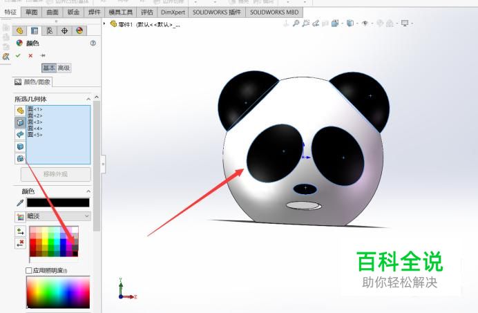Screen dimensions: 478x313
Task: Click the 移除外观 button
Action: tap(56, 174)
